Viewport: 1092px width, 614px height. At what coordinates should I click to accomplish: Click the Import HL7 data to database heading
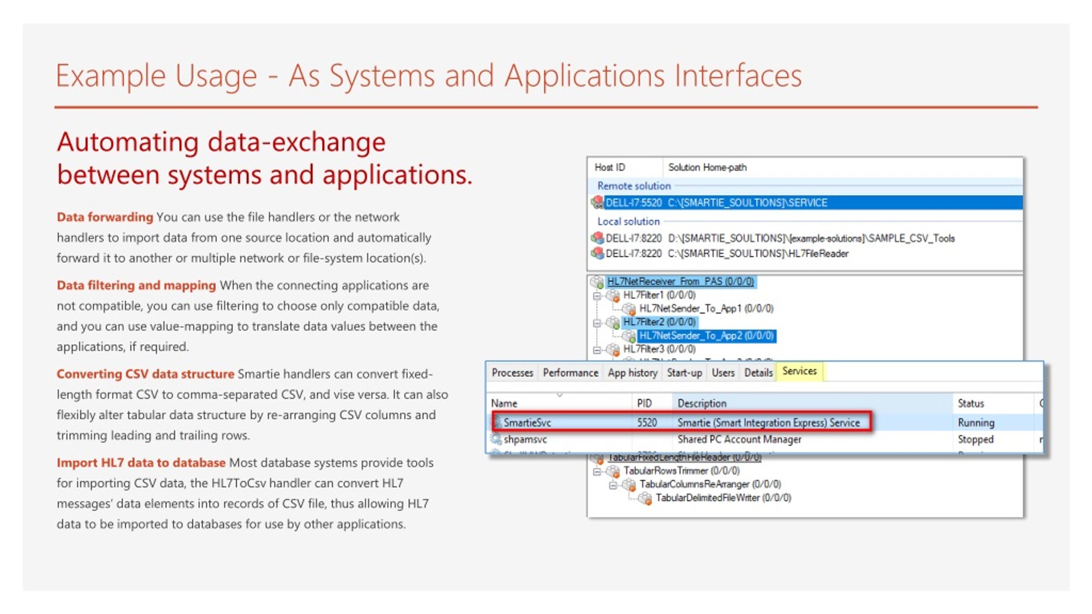(141, 463)
